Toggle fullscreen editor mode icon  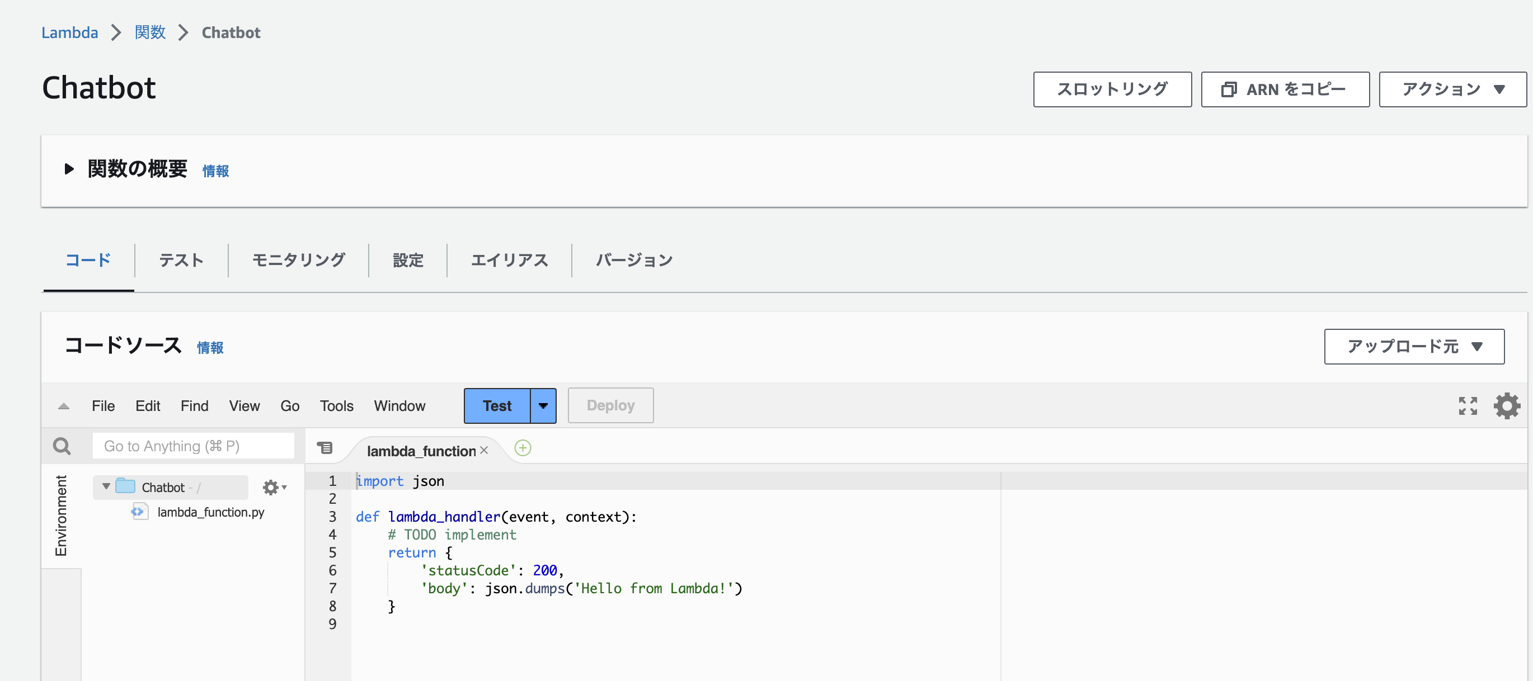point(1468,405)
